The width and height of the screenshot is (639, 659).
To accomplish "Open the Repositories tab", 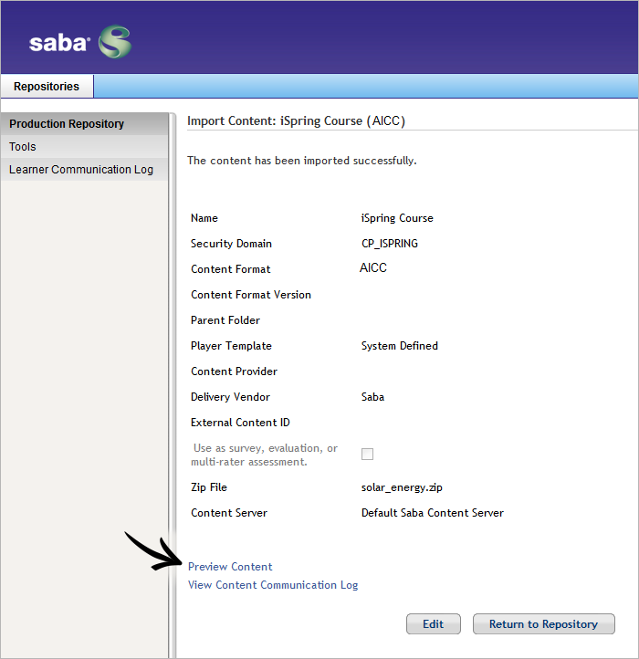I will [47, 86].
